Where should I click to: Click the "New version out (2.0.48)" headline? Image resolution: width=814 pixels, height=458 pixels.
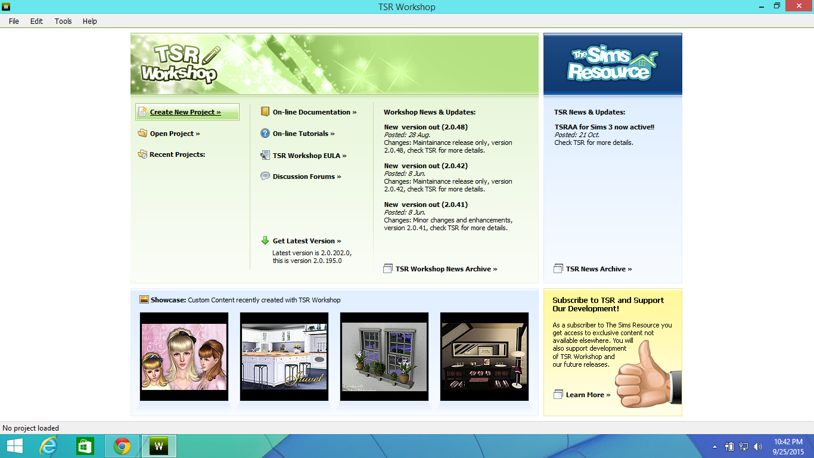click(x=426, y=127)
